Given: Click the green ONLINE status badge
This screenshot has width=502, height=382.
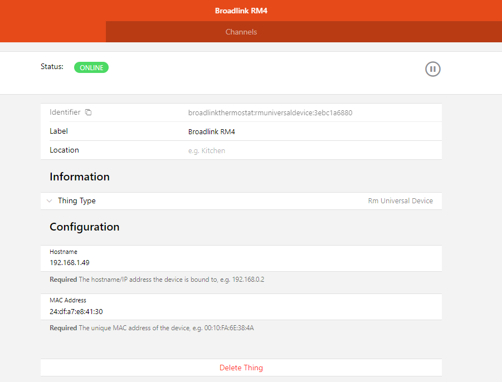Looking at the screenshot, I should pos(91,67).
